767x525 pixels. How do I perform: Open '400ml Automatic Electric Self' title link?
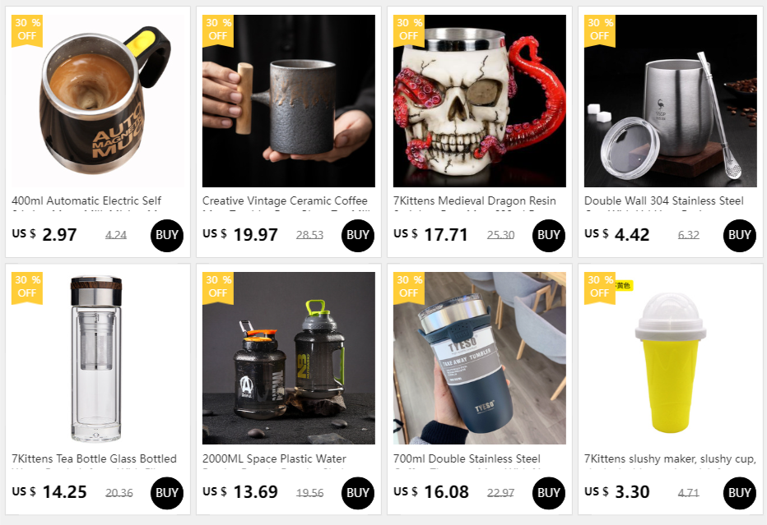(x=86, y=200)
